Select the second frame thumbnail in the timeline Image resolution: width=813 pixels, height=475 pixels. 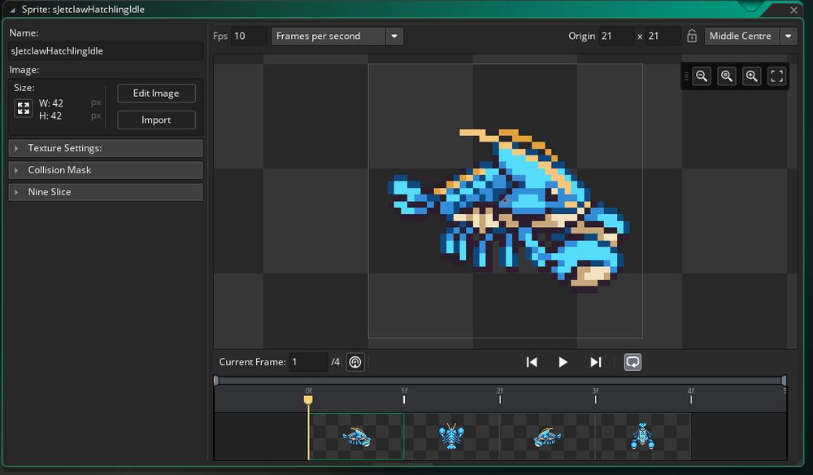451,437
